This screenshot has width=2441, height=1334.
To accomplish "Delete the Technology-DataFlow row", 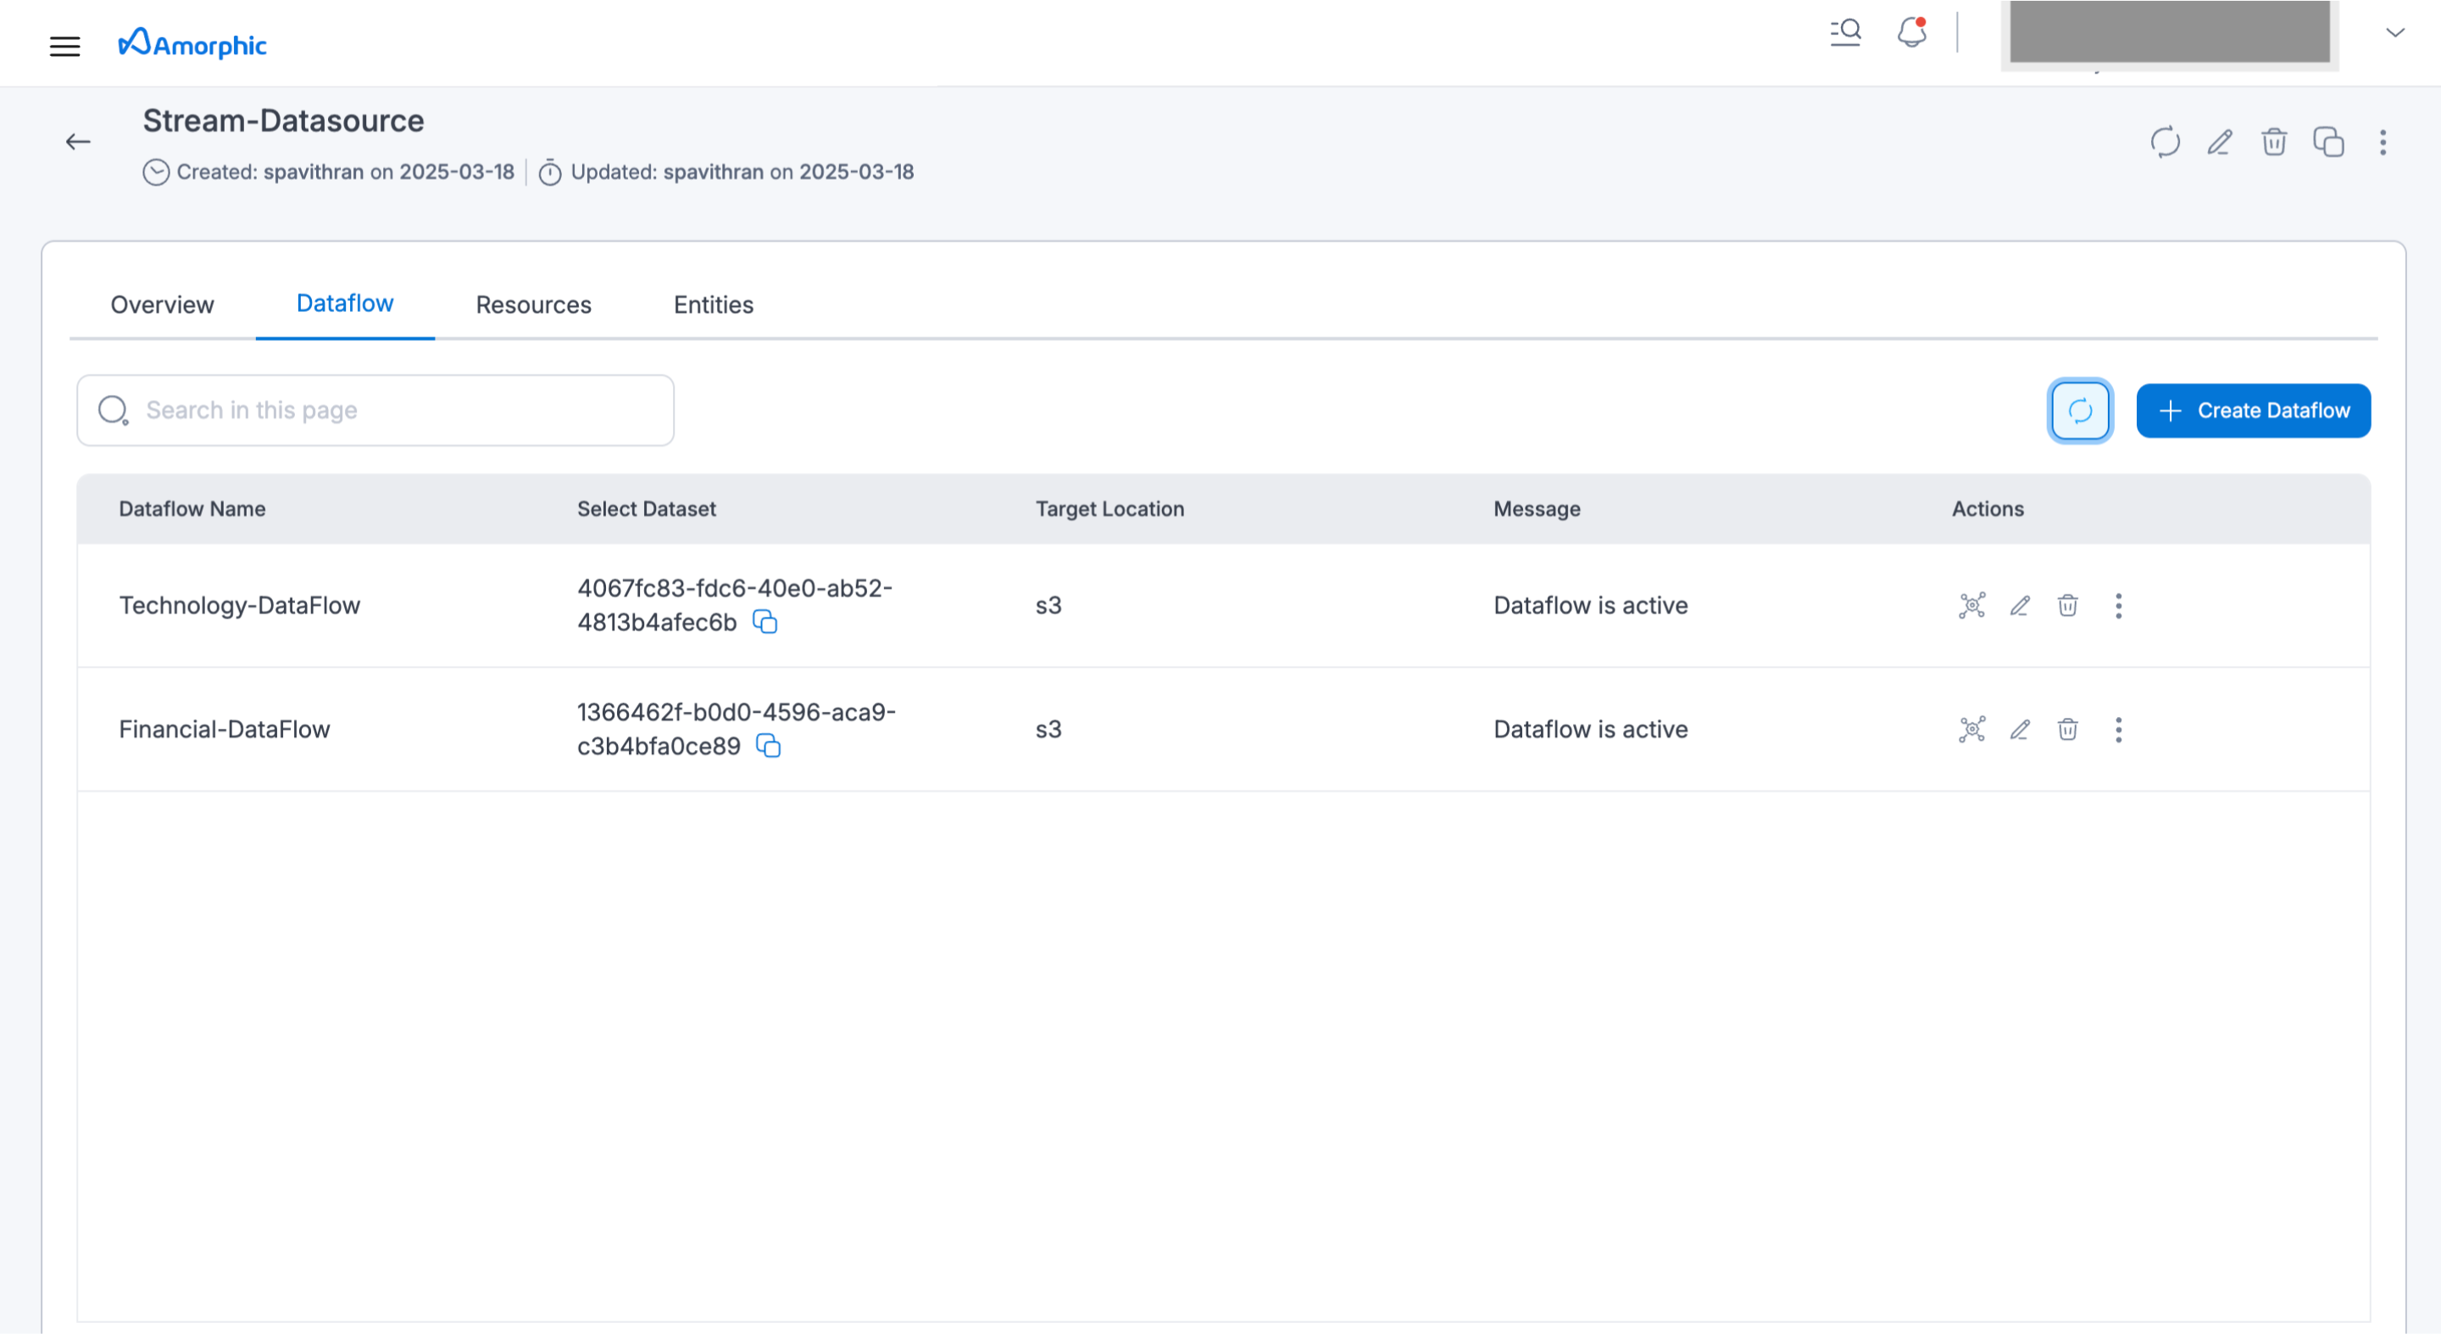I will point(2068,605).
